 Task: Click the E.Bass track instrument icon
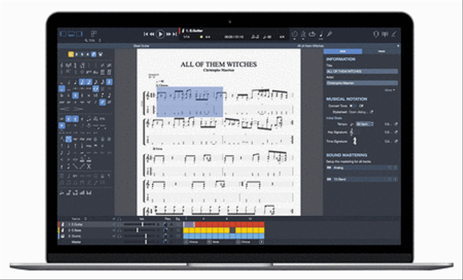63,231
